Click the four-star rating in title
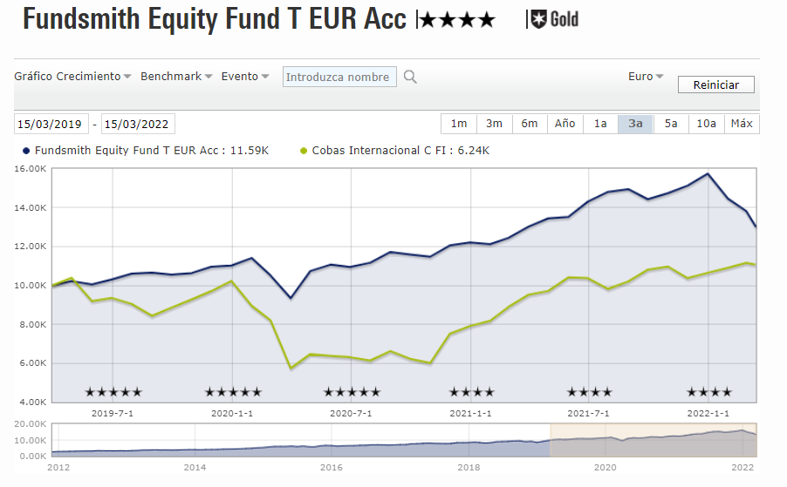This screenshot has height=487, width=787. coord(457,21)
